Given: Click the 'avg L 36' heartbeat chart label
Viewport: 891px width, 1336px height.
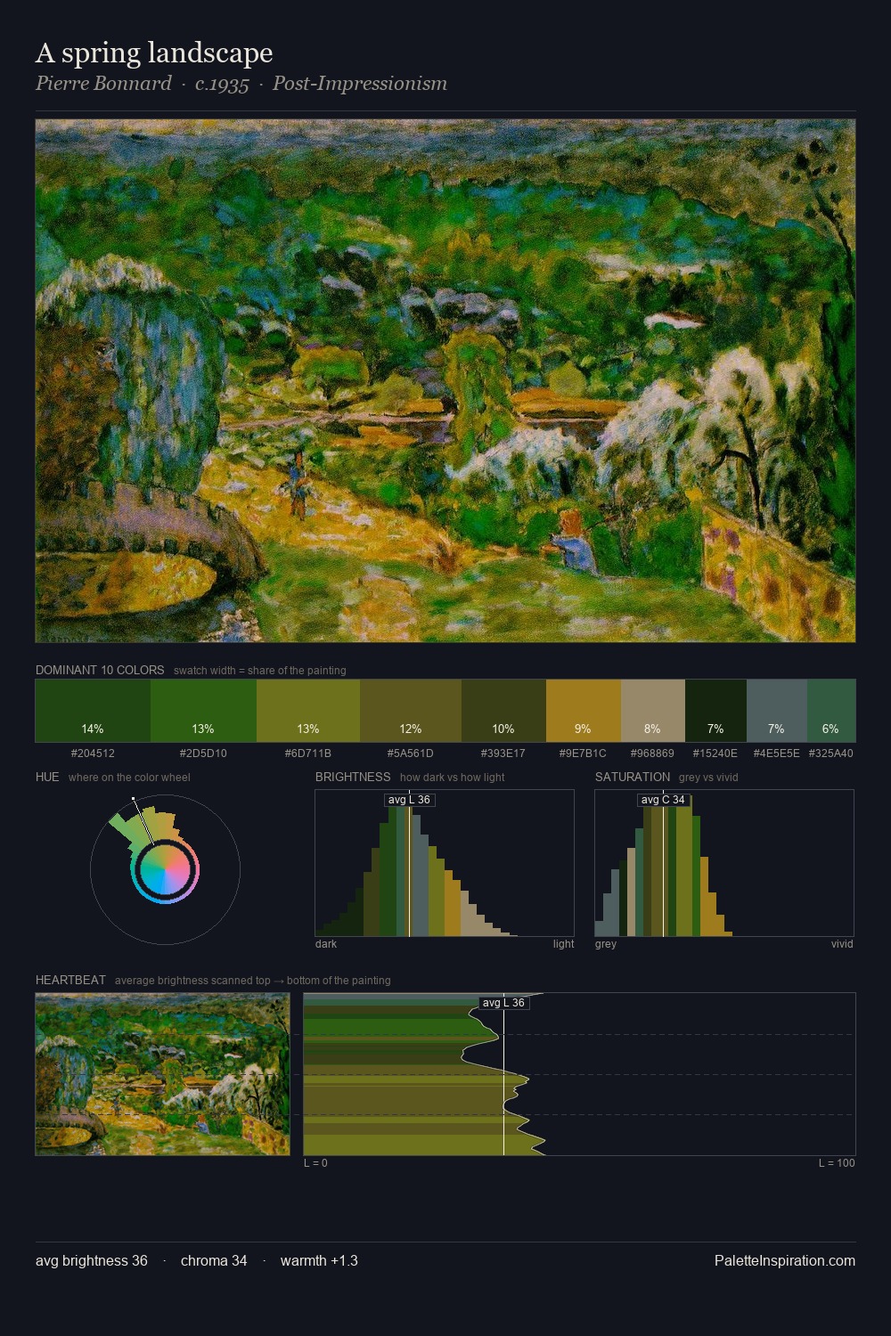Looking at the screenshot, I should [x=503, y=1003].
